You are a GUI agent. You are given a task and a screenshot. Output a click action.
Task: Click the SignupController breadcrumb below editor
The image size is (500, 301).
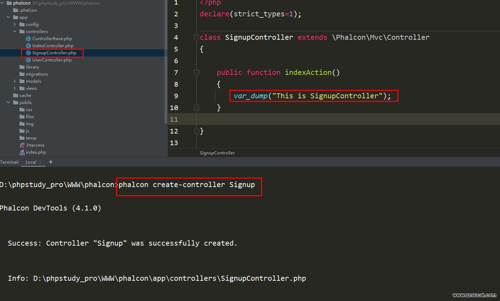(217, 153)
